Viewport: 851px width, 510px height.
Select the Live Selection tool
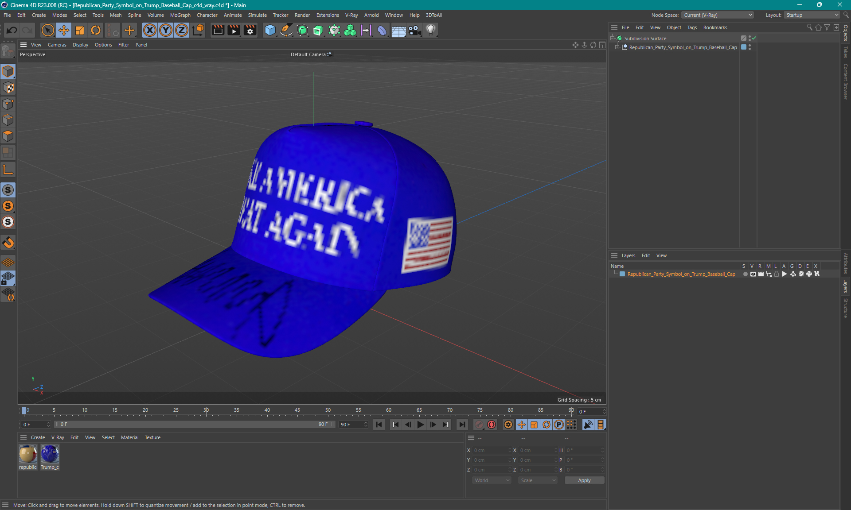click(47, 30)
